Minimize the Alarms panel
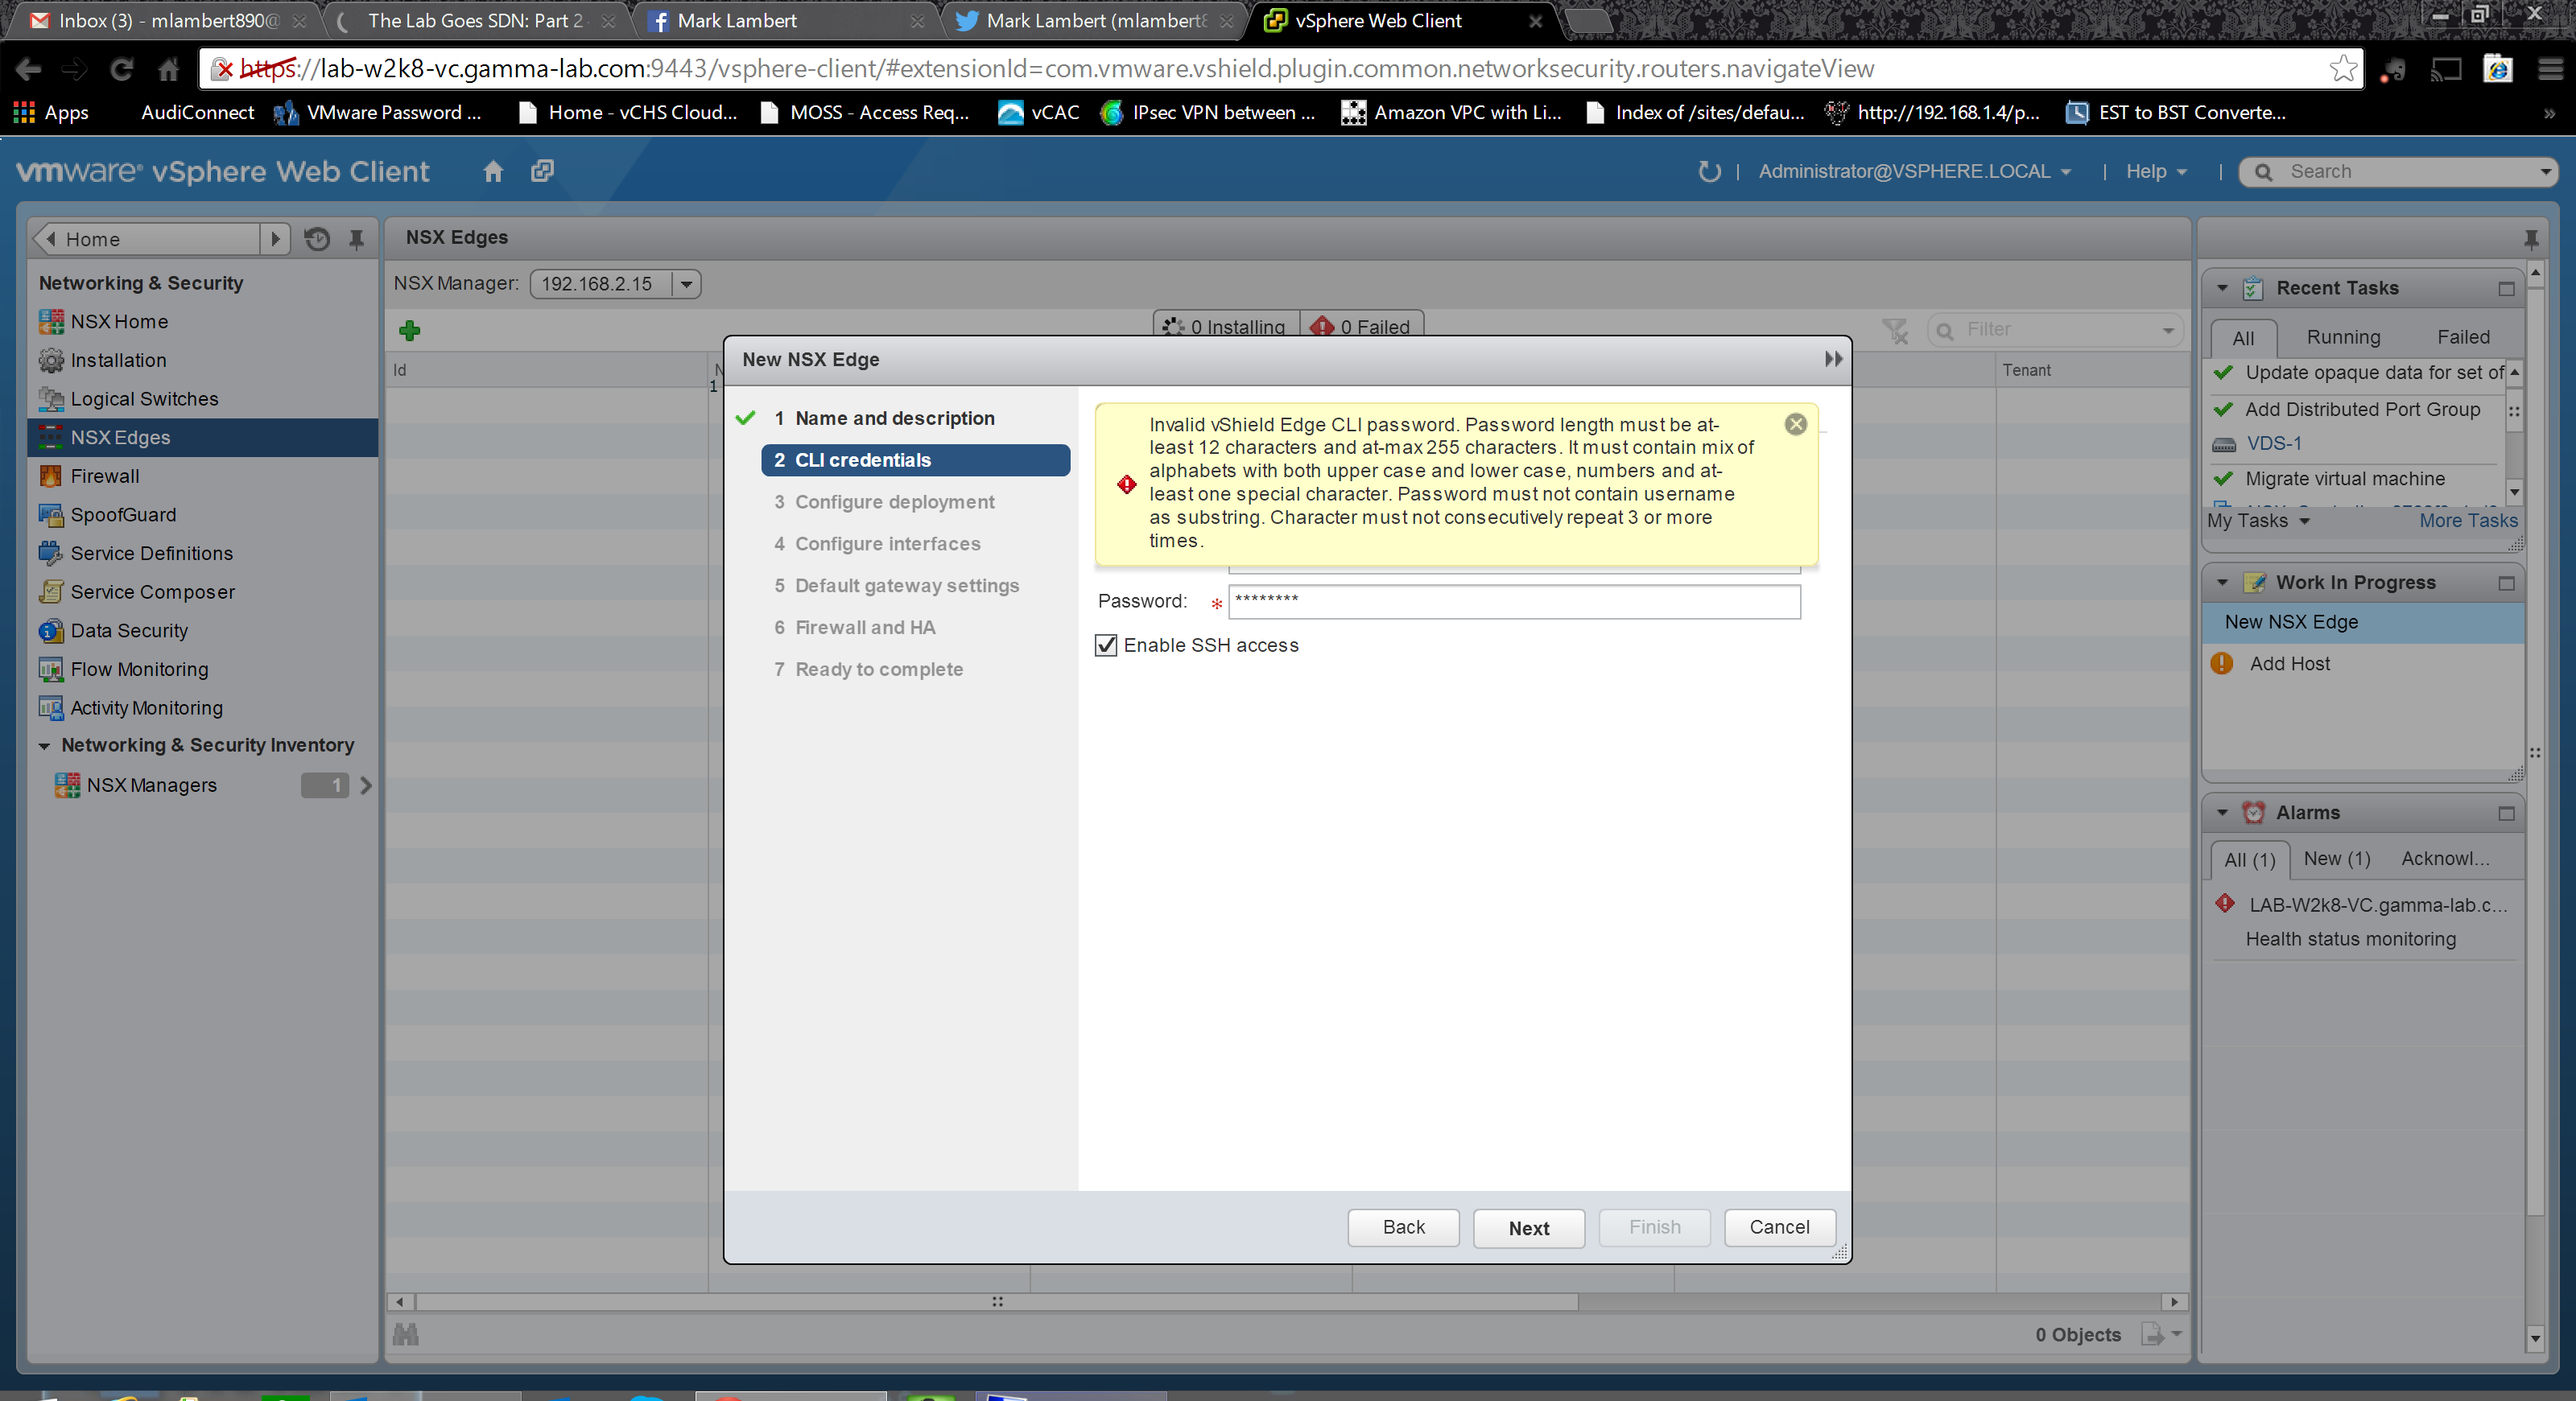2576x1401 pixels. [x=2505, y=814]
